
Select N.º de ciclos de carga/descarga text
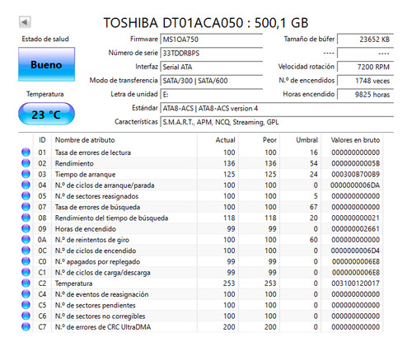tap(103, 273)
